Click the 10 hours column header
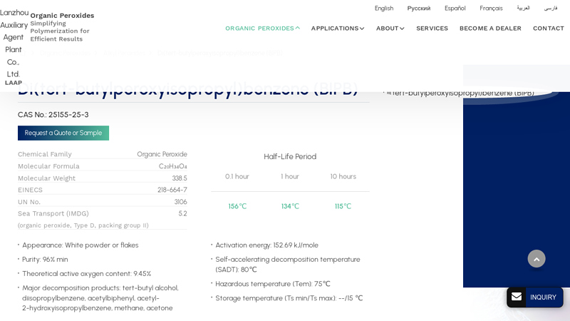Screen dimensions: 570x321 point(343,176)
